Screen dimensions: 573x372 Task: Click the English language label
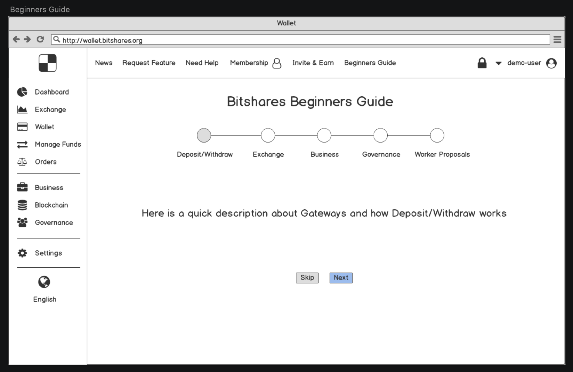[45, 299]
